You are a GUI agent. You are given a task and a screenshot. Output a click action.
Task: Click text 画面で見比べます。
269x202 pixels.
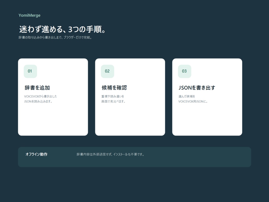click(x=113, y=102)
